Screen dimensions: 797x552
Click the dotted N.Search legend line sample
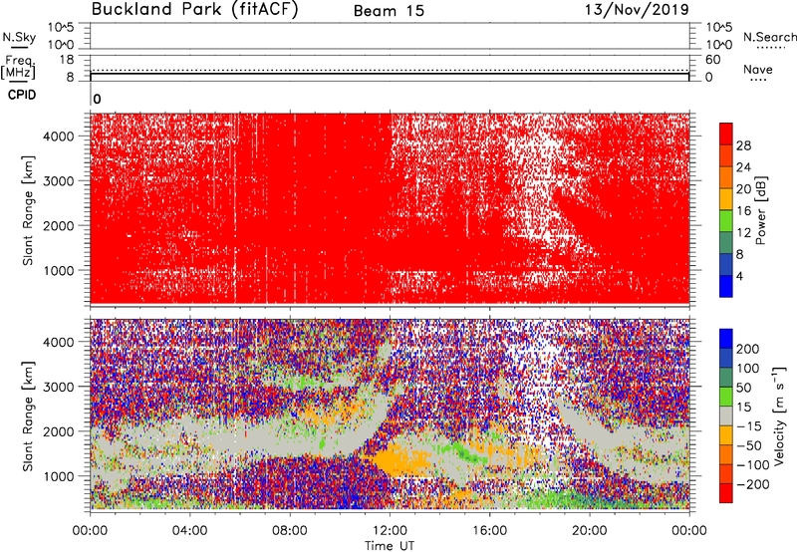pyautogui.click(x=770, y=48)
